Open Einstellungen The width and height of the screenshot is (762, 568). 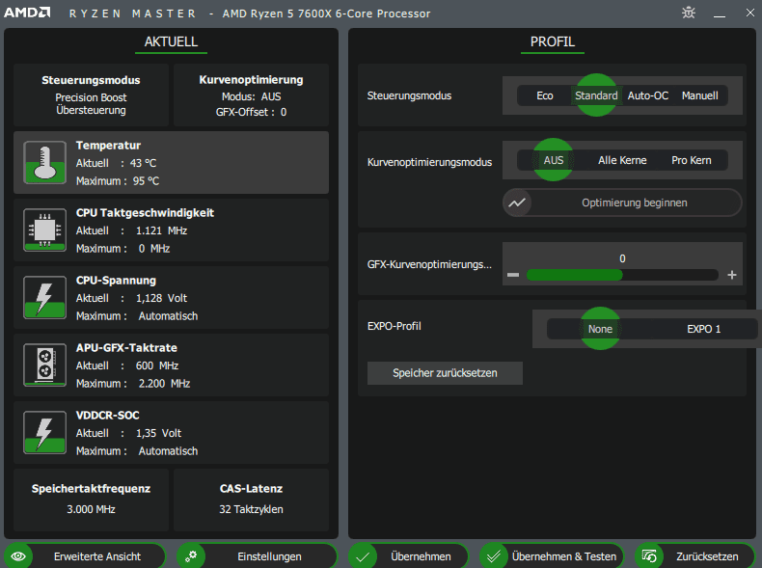257,556
